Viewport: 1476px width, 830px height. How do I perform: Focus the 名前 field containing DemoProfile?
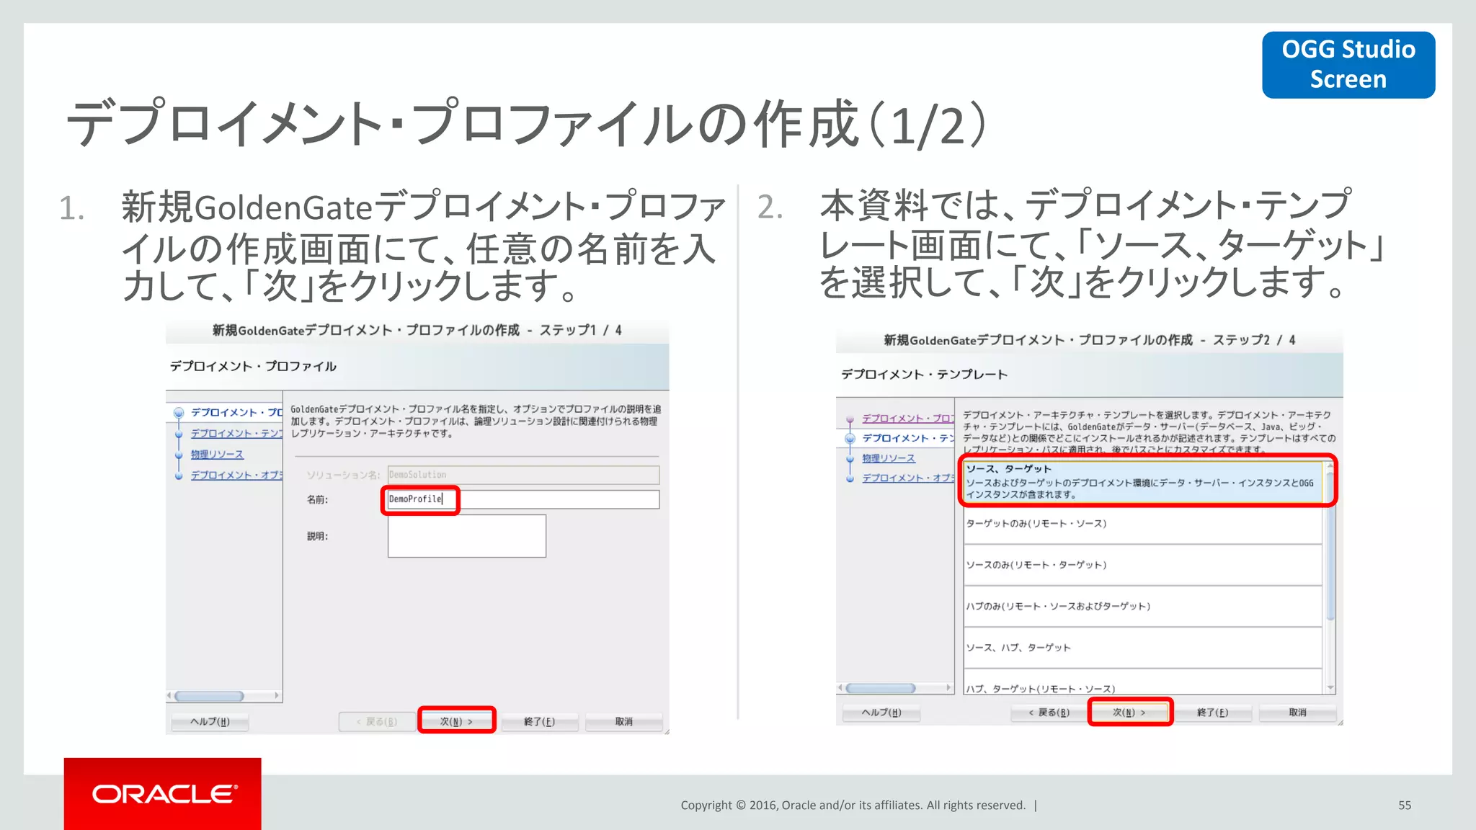coord(523,499)
